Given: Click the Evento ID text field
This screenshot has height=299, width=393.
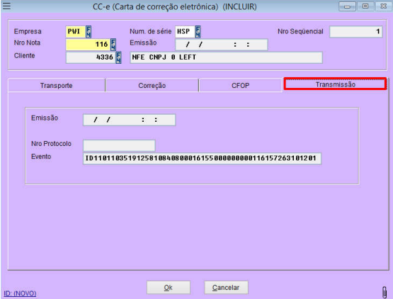Looking at the screenshot, I should point(202,159).
